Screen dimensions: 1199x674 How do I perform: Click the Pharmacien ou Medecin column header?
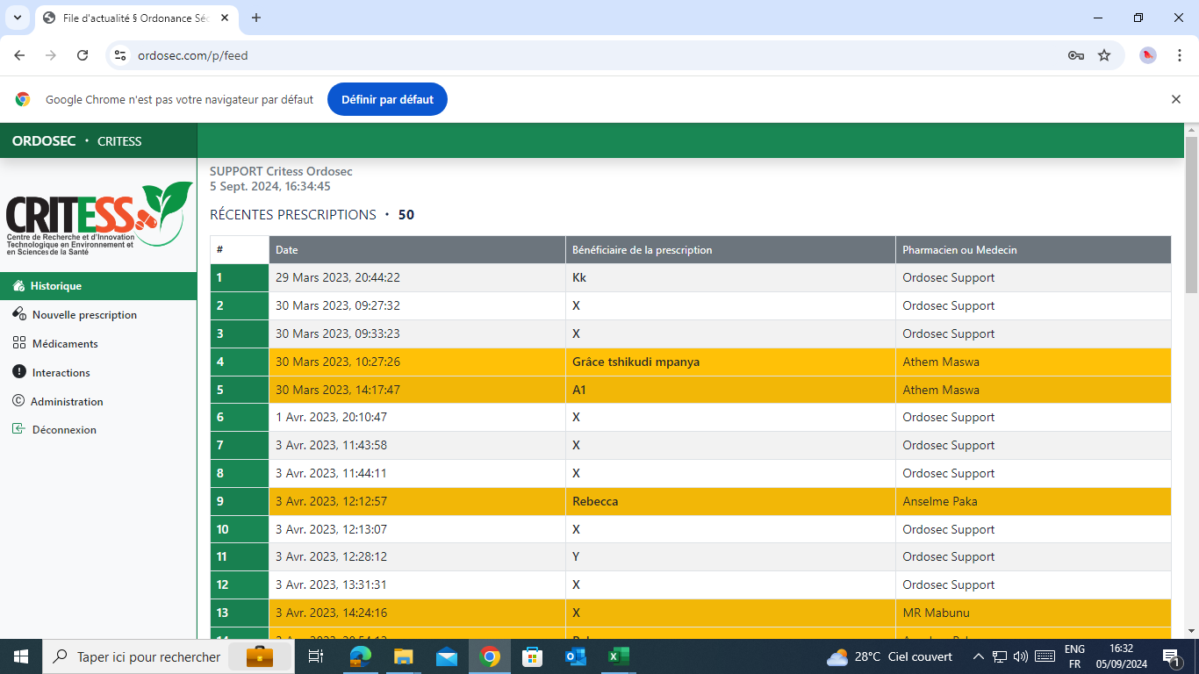pos(1033,250)
